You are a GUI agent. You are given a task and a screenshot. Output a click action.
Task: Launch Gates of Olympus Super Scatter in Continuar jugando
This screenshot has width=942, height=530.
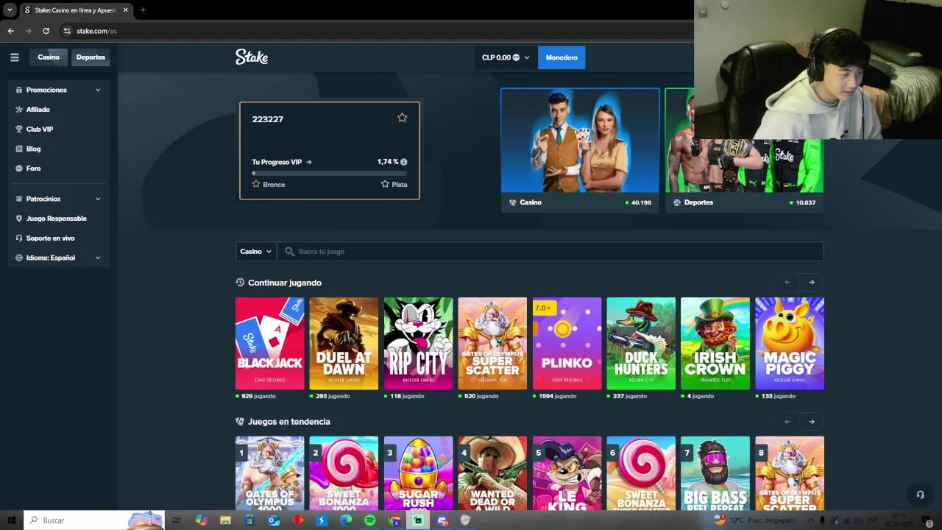coord(492,344)
